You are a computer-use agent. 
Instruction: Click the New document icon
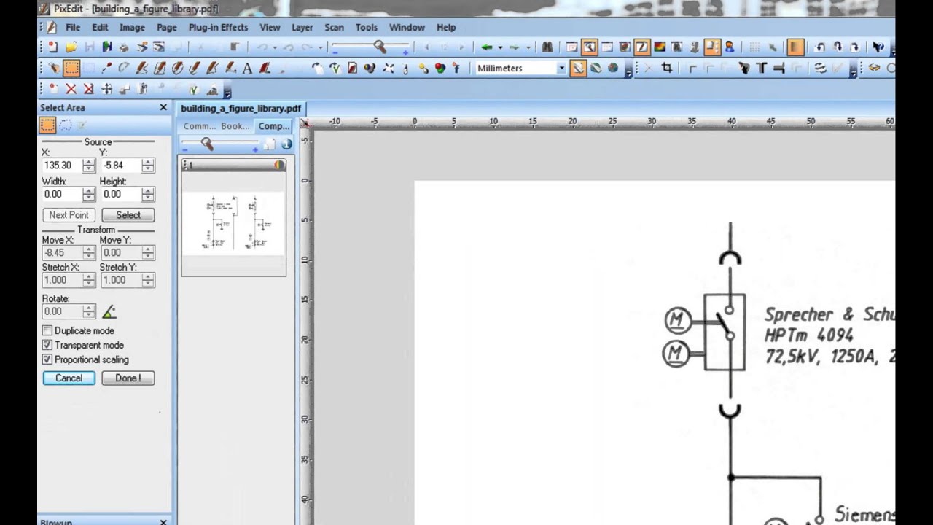tap(53, 47)
